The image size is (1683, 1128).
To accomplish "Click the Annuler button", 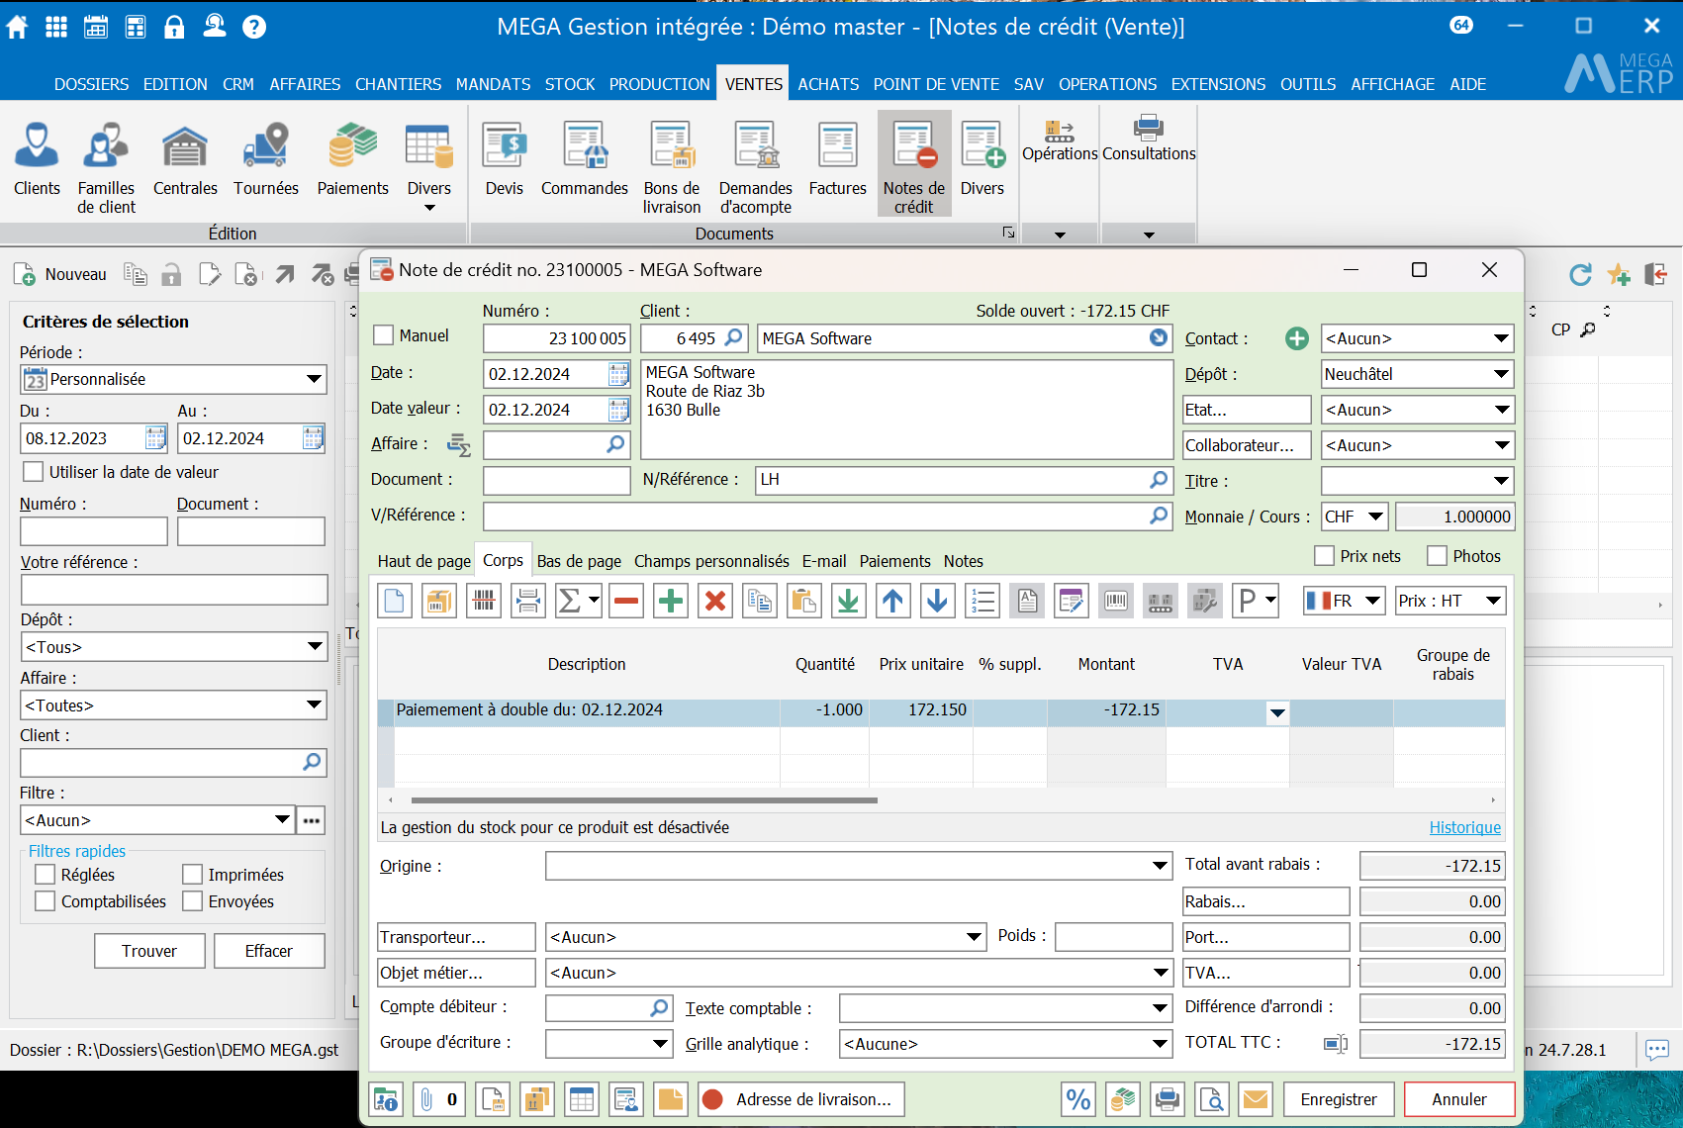I will pyautogui.click(x=1459, y=1099).
